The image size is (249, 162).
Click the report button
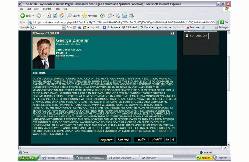click(106, 140)
